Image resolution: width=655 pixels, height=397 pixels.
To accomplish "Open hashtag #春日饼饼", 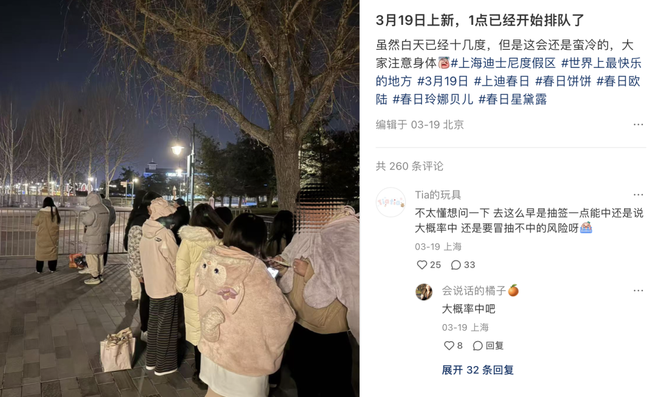I will tap(563, 81).
